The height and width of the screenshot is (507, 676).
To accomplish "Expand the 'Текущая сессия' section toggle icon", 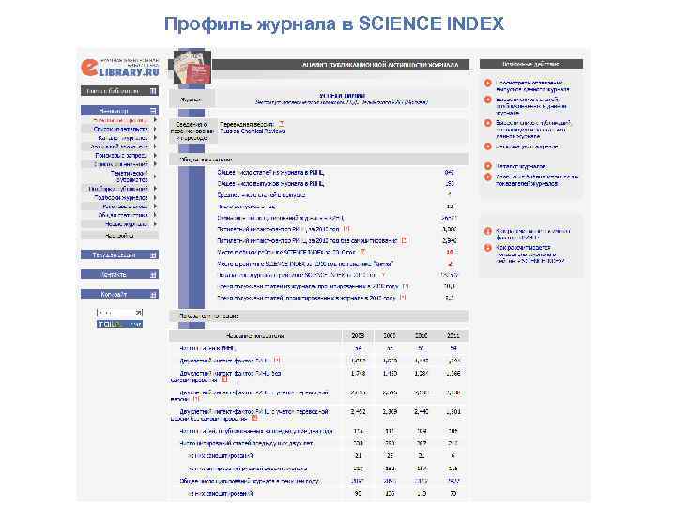I will pyautogui.click(x=153, y=255).
